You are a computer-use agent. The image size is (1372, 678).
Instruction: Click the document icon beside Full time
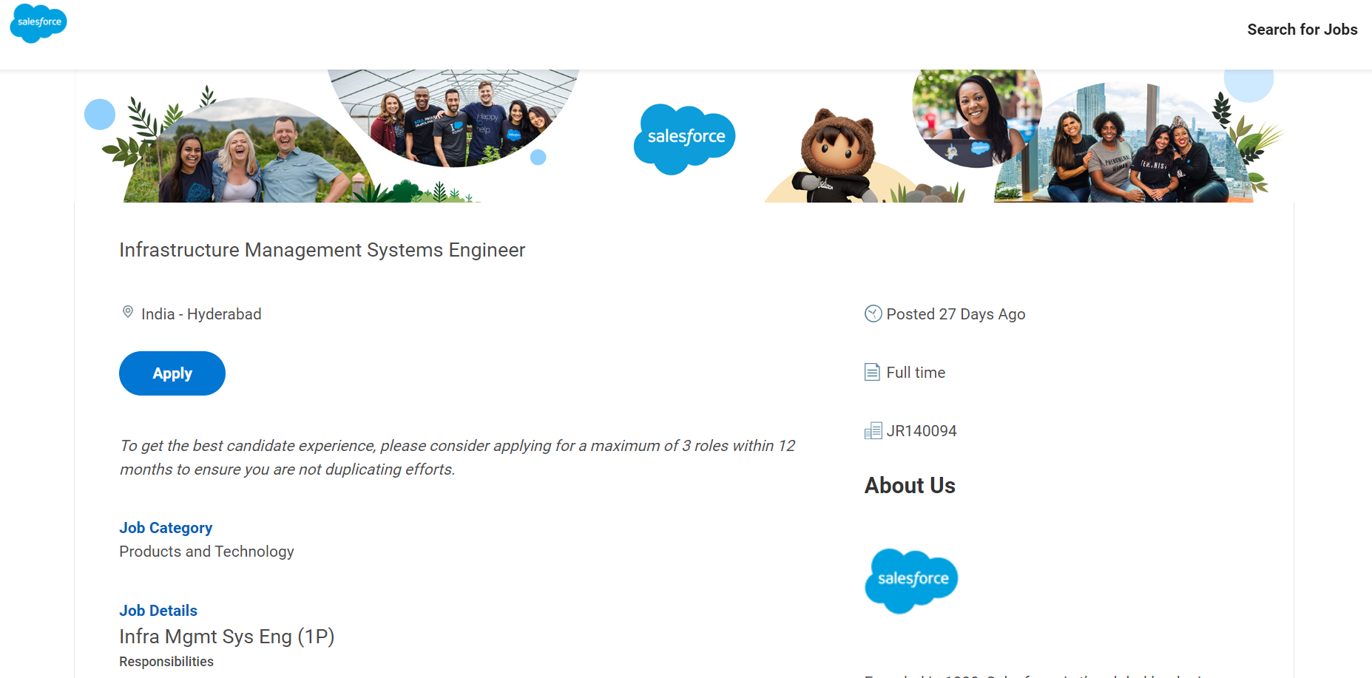click(x=873, y=372)
